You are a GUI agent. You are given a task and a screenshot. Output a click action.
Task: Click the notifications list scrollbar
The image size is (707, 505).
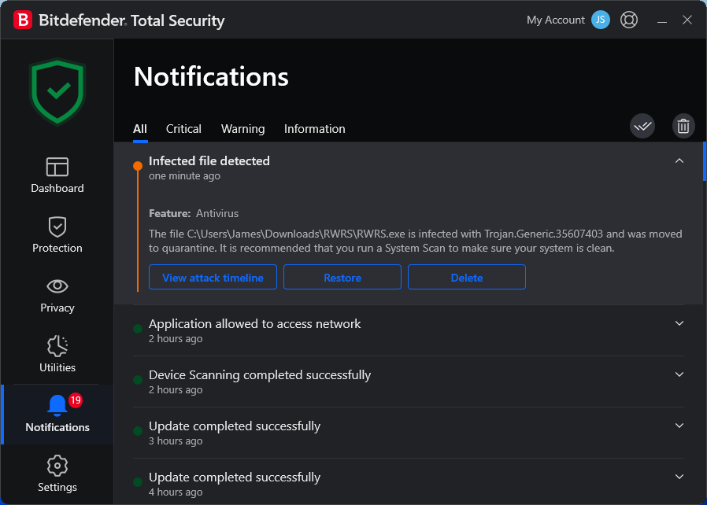705,161
